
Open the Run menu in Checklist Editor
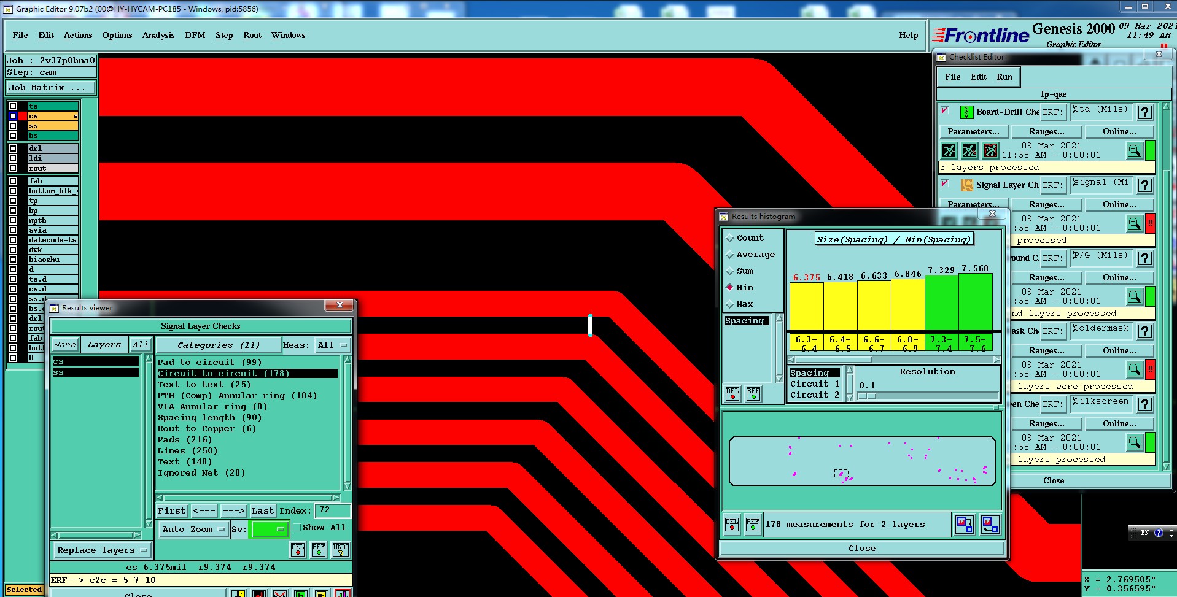pos(1004,77)
